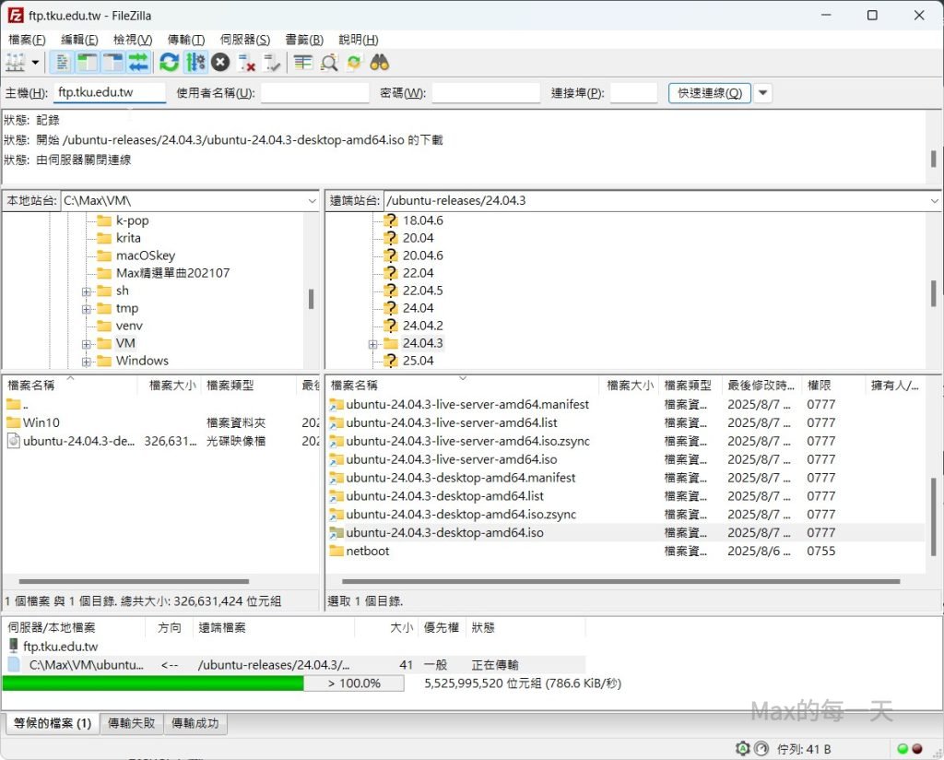Screen dimensions: 944x760
Task: Click the refresh file lists icon
Action: pos(169,62)
